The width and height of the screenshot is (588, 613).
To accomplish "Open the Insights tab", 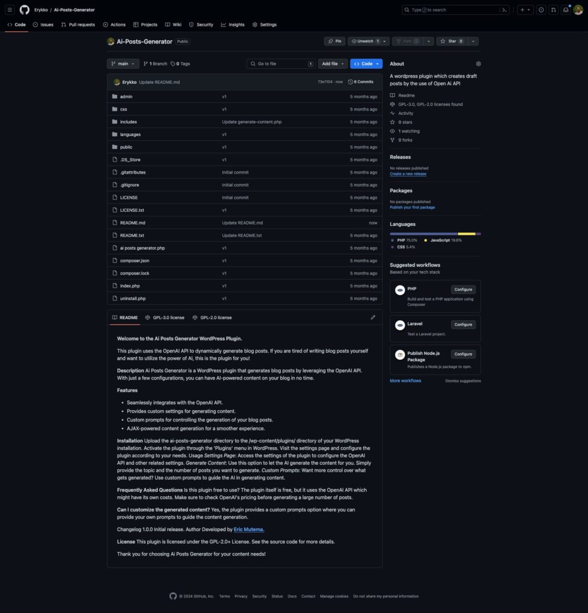I will click(233, 25).
